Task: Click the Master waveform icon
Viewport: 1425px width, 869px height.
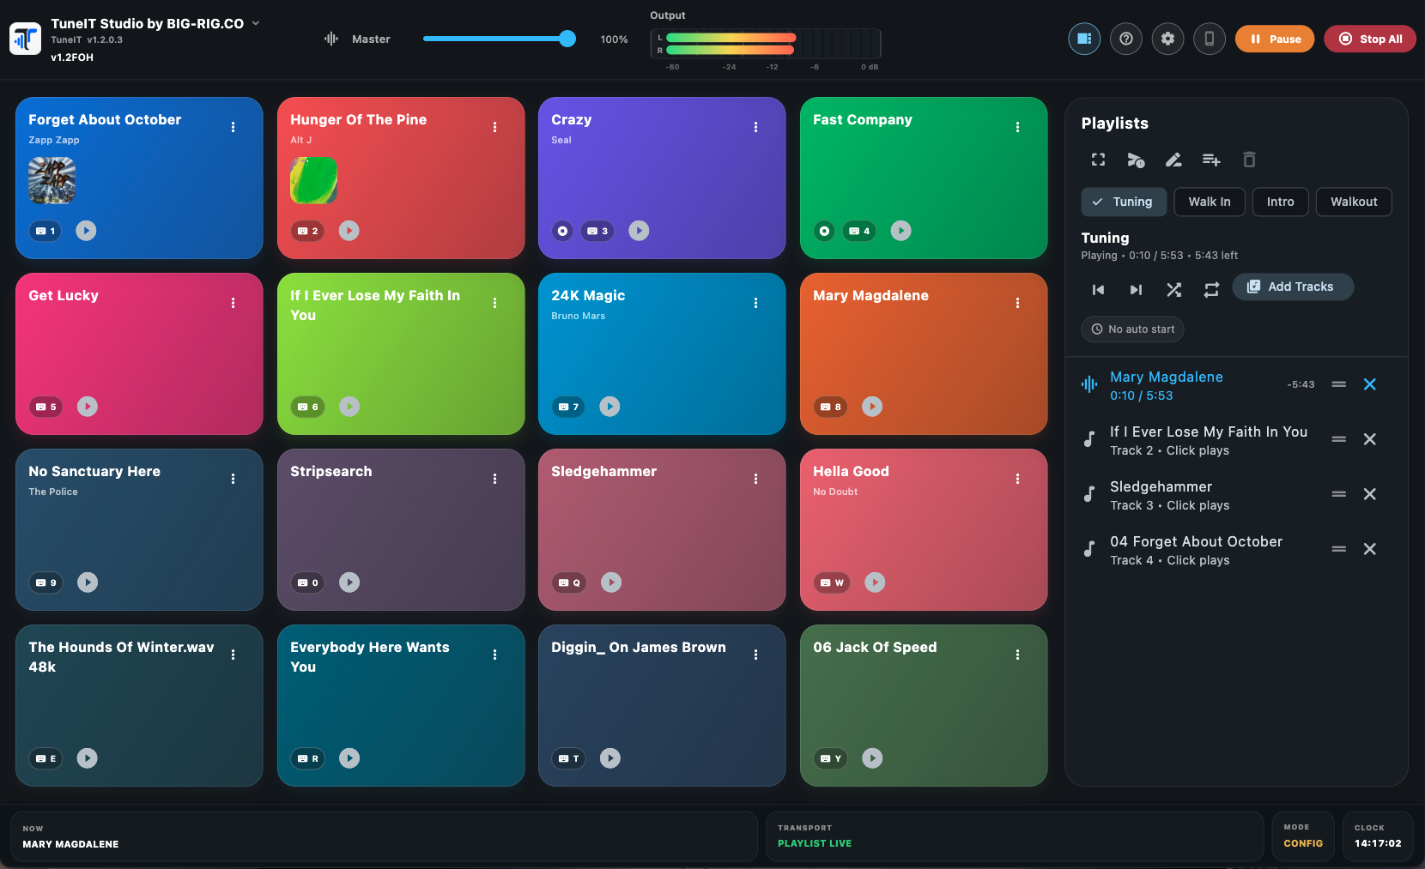Action: 331,39
